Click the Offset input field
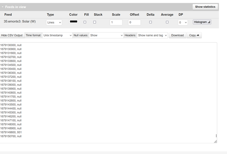This screenshot has height=154, width=227. click(134, 22)
